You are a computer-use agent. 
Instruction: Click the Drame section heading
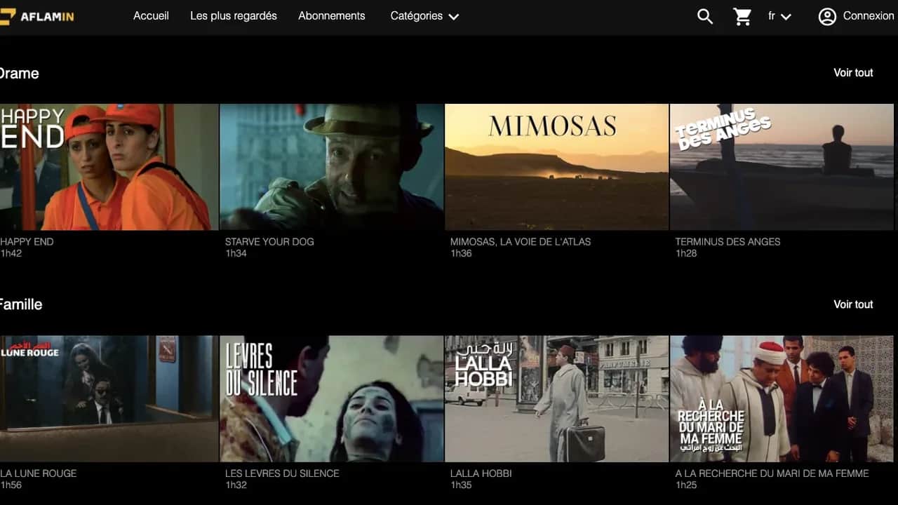pos(19,73)
